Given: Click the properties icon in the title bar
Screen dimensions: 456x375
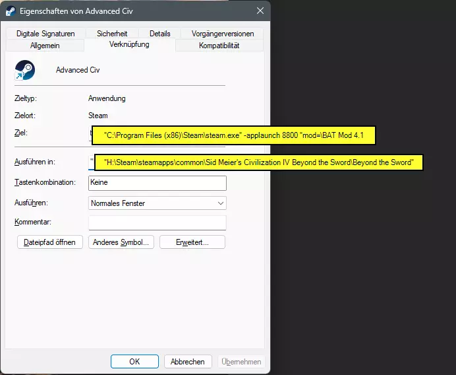Looking at the screenshot, I should (x=11, y=11).
